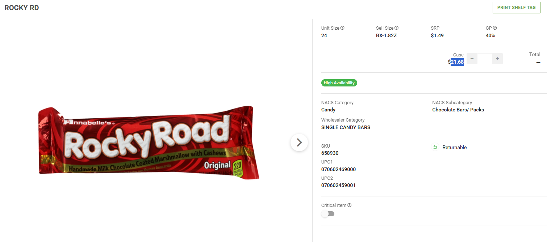The image size is (547, 242).
Task: Click the Unit Size help icon
Action: [342, 28]
